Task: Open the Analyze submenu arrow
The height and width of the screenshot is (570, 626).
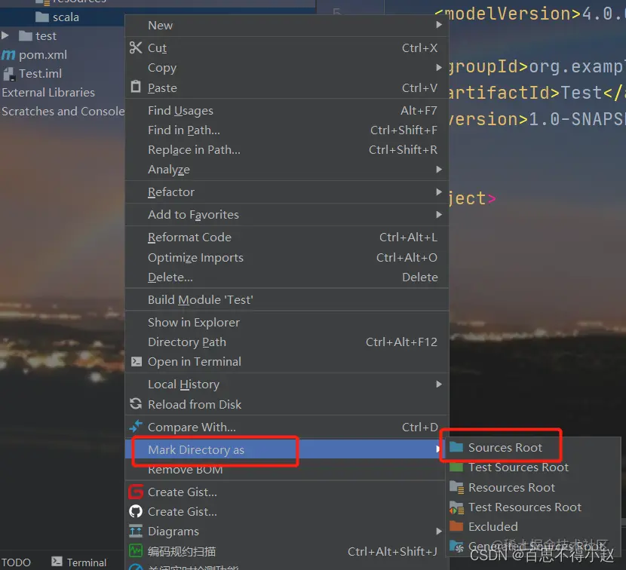Action: 439,169
